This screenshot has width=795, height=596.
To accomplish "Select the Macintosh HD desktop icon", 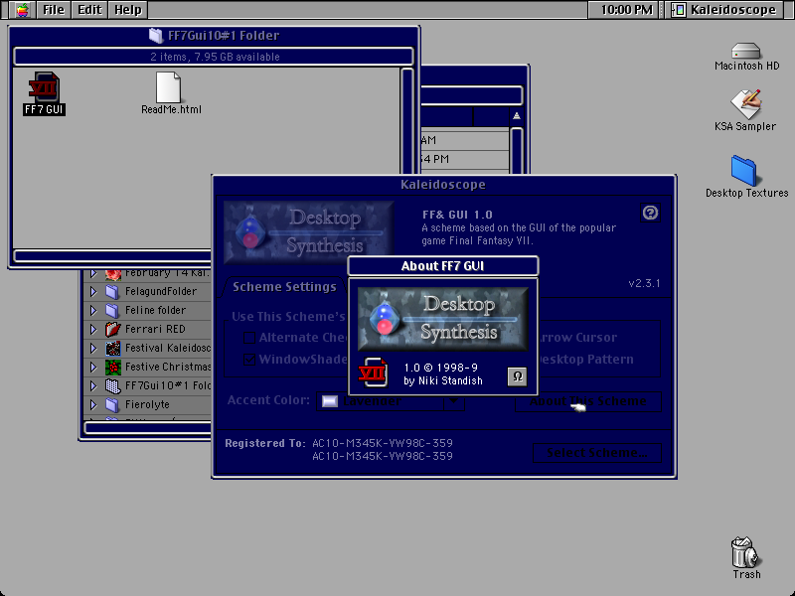I will [746, 52].
